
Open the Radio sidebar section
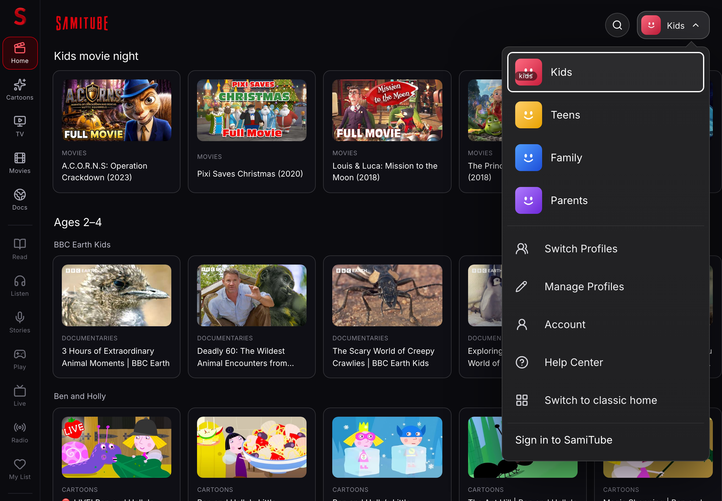(x=20, y=433)
